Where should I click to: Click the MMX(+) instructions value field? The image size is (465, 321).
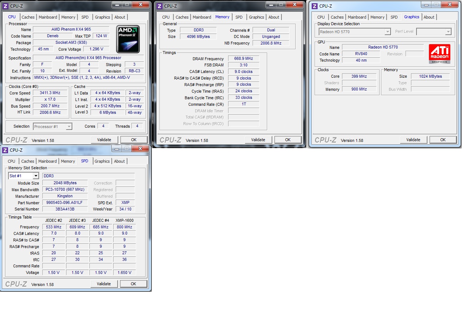coord(88,78)
